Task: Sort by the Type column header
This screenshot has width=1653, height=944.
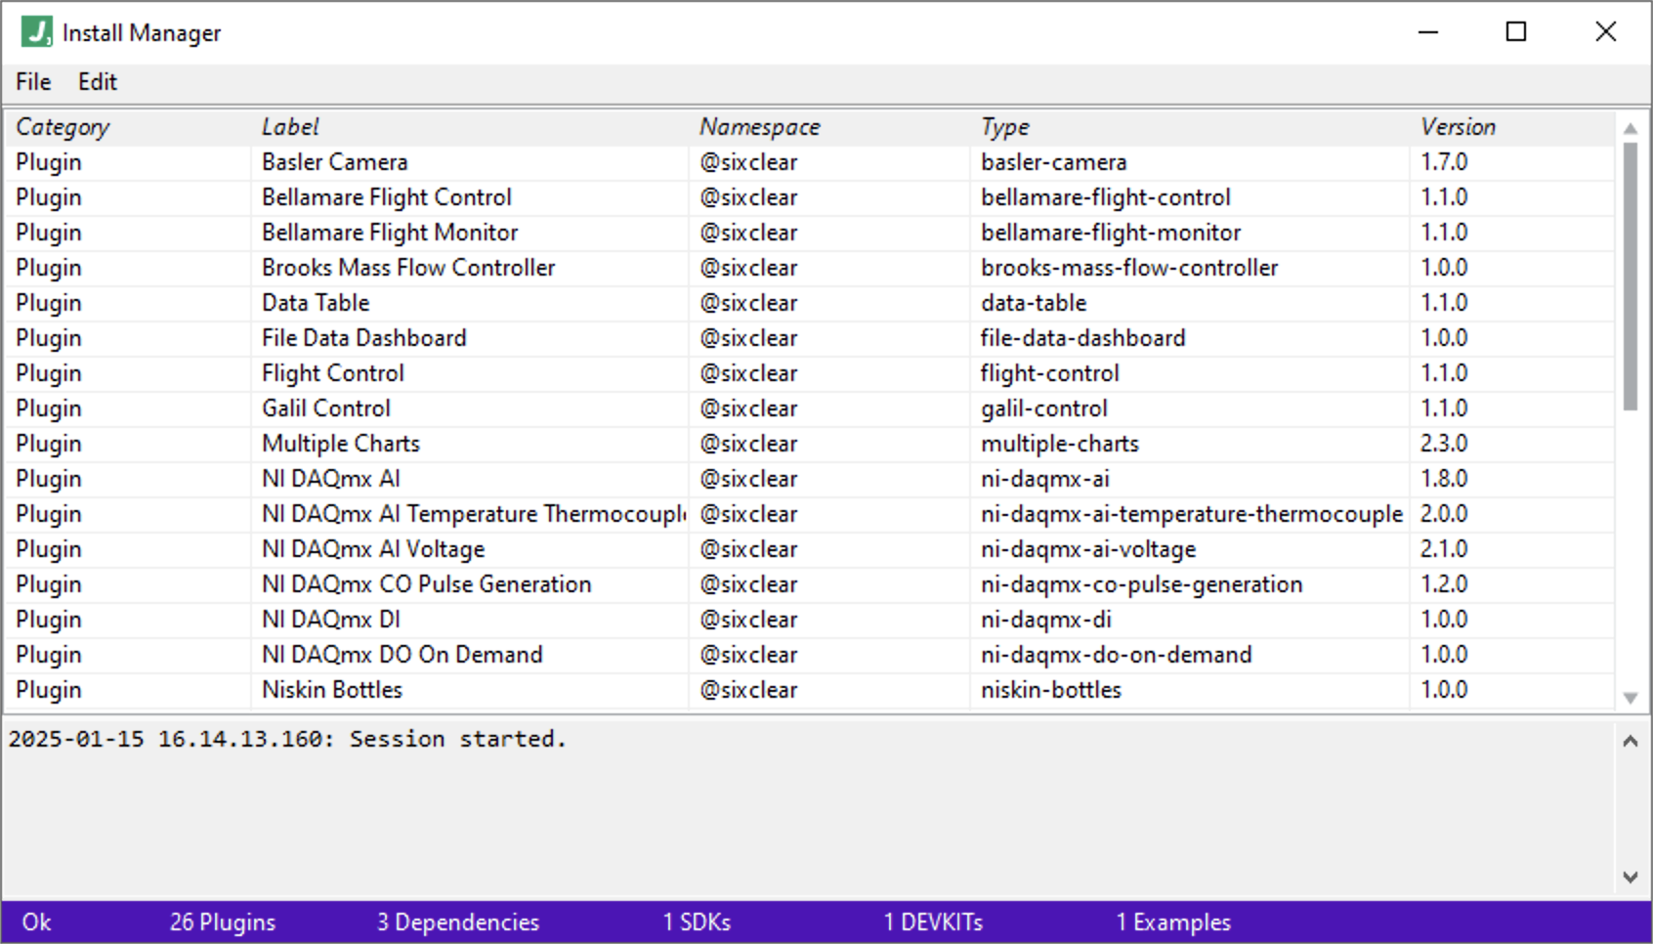Action: coord(1005,127)
